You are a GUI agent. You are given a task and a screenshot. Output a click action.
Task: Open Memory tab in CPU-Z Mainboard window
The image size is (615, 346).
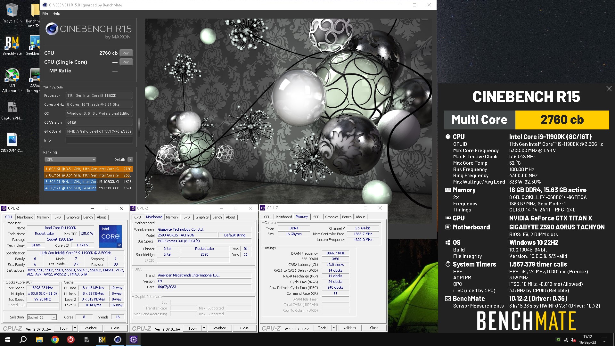point(172,217)
